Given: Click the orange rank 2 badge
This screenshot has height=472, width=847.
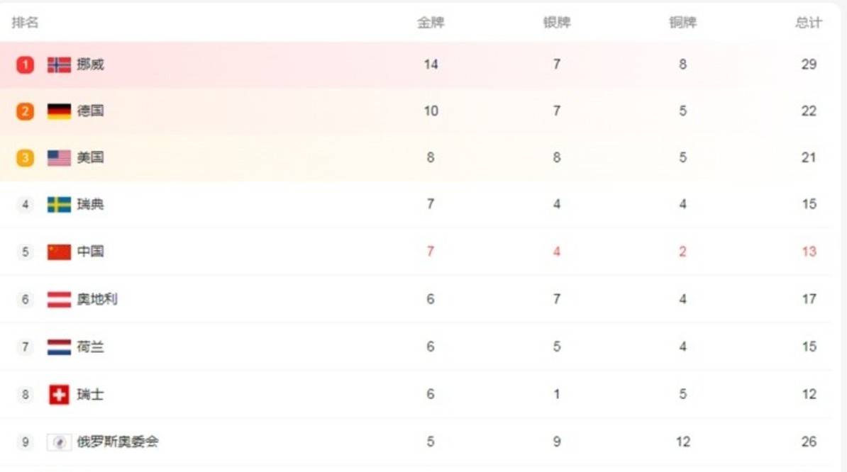Looking at the screenshot, I should (x=25, y=111).
